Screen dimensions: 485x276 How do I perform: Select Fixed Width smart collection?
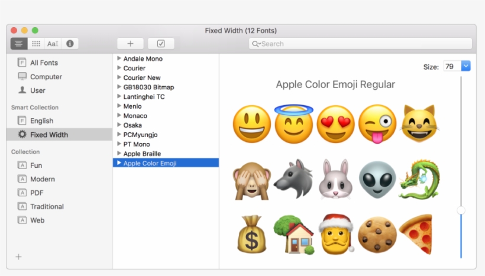click(59, 134)
